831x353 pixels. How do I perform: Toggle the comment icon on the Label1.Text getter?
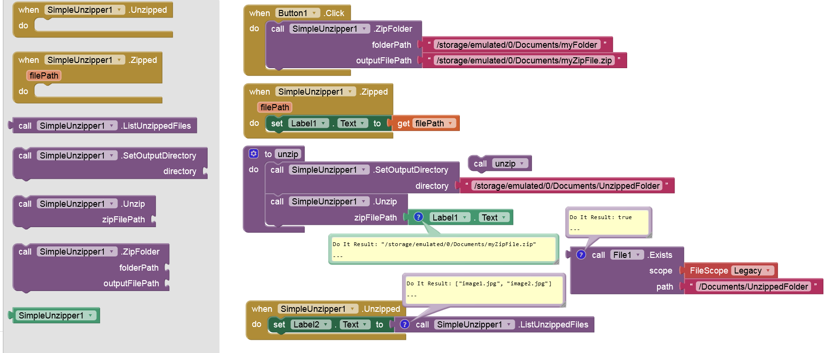418,217
